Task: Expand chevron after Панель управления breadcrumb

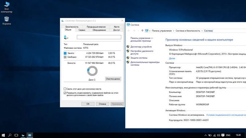Action: 173,31
